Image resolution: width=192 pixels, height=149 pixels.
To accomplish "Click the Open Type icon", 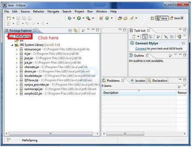I will 120,18.
